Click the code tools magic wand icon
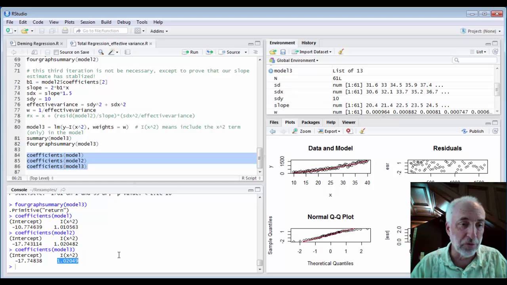 [x=112, y=52]
